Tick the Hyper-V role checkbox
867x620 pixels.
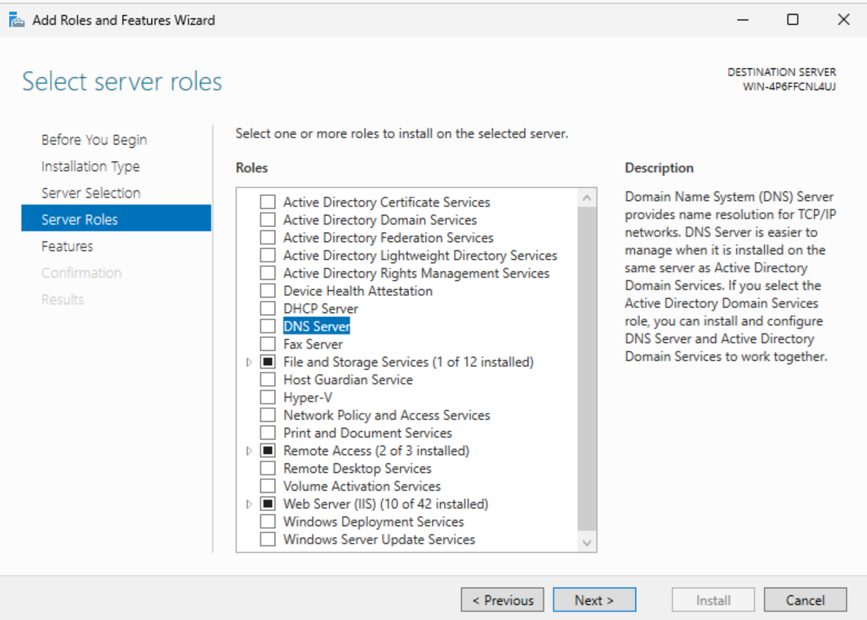tap(268, 397)
